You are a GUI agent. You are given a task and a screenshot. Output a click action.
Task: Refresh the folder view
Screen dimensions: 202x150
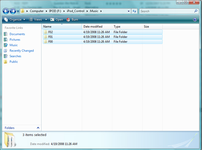point(134,11)
